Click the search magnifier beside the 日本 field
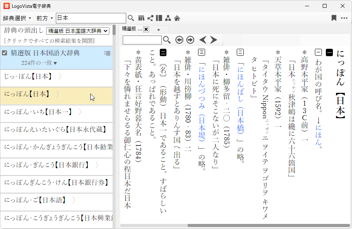Viewport: 352px width, 229px height. [131, 18]
